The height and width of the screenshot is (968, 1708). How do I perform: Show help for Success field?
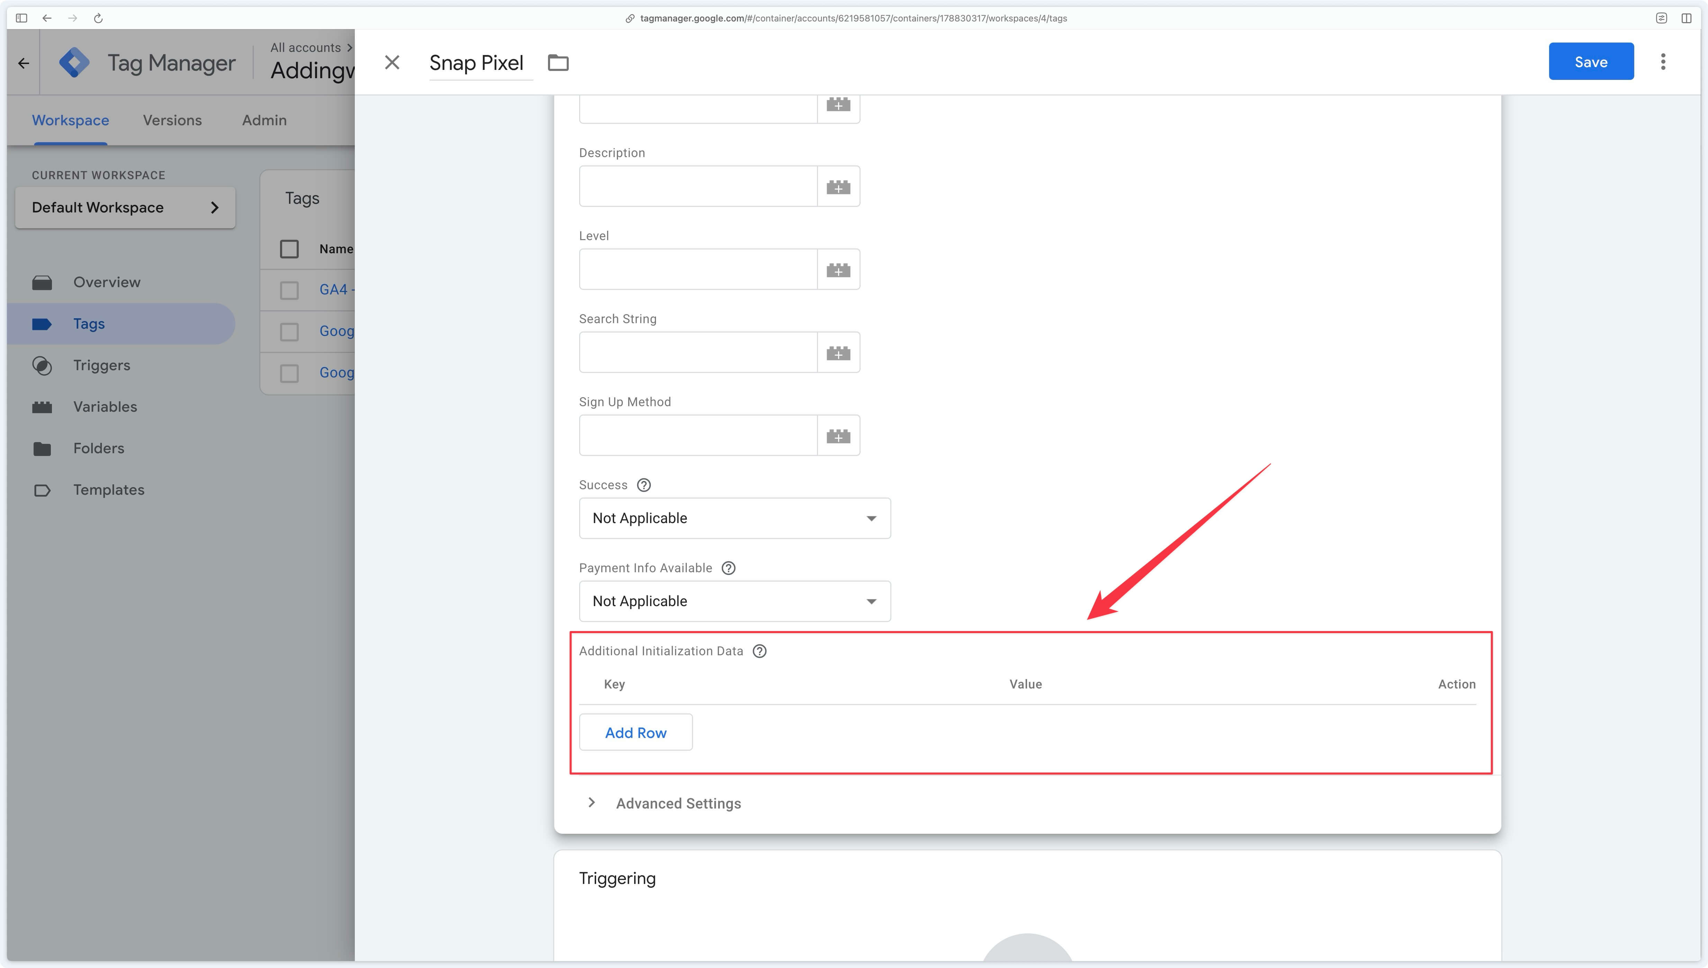pyautogui.click(x=644, y=485)
